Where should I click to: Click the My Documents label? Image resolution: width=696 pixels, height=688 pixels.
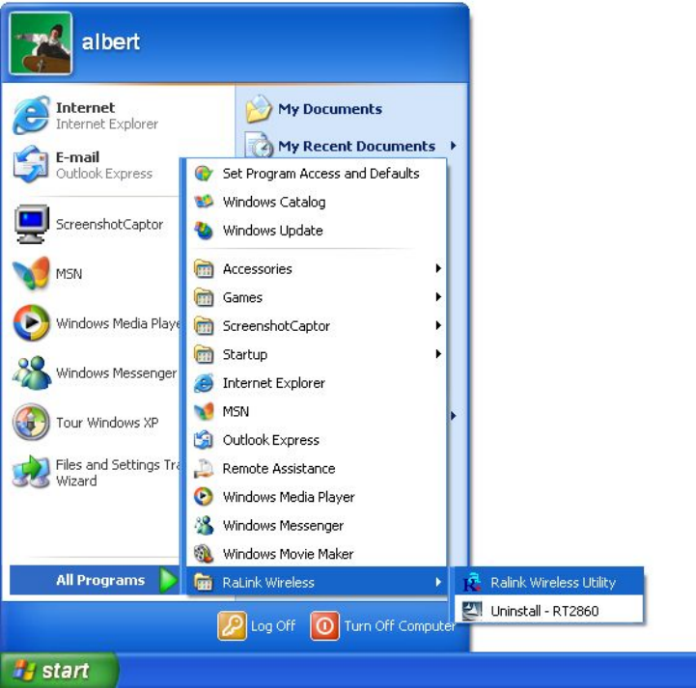(x=330, y=109)
